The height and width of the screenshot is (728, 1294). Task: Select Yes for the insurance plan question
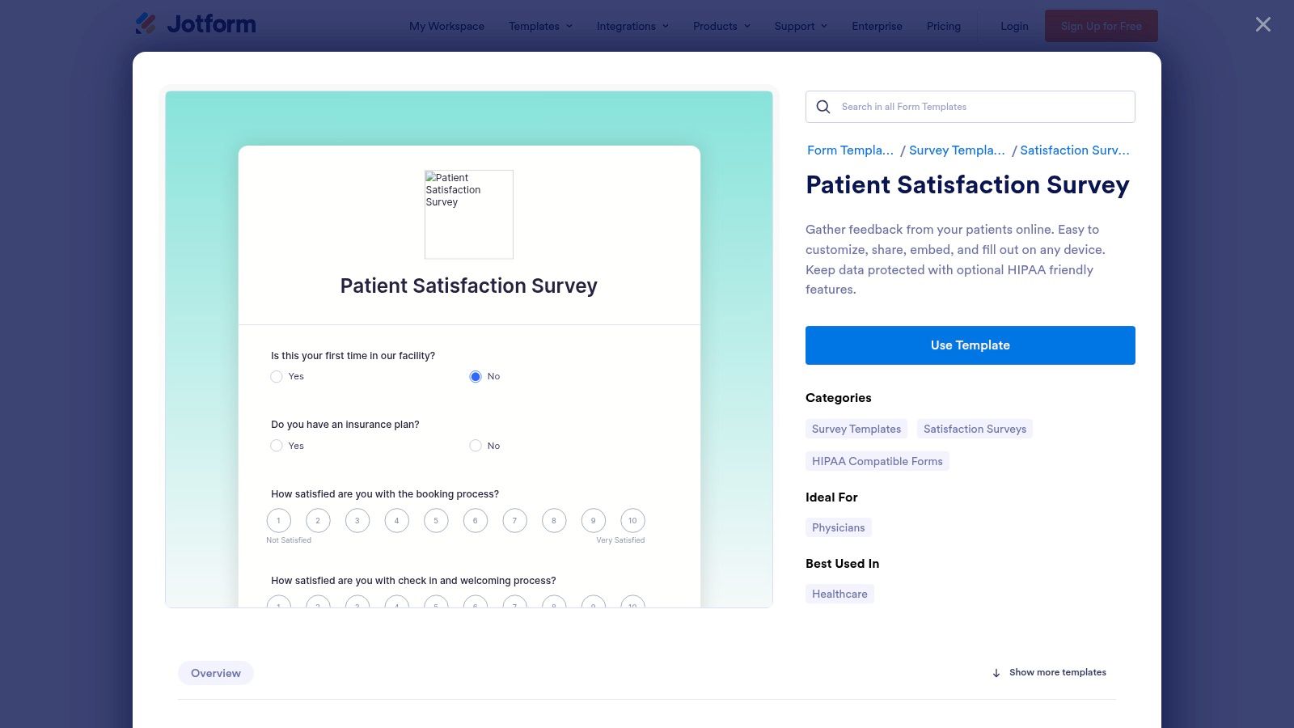tap(276, 446)
